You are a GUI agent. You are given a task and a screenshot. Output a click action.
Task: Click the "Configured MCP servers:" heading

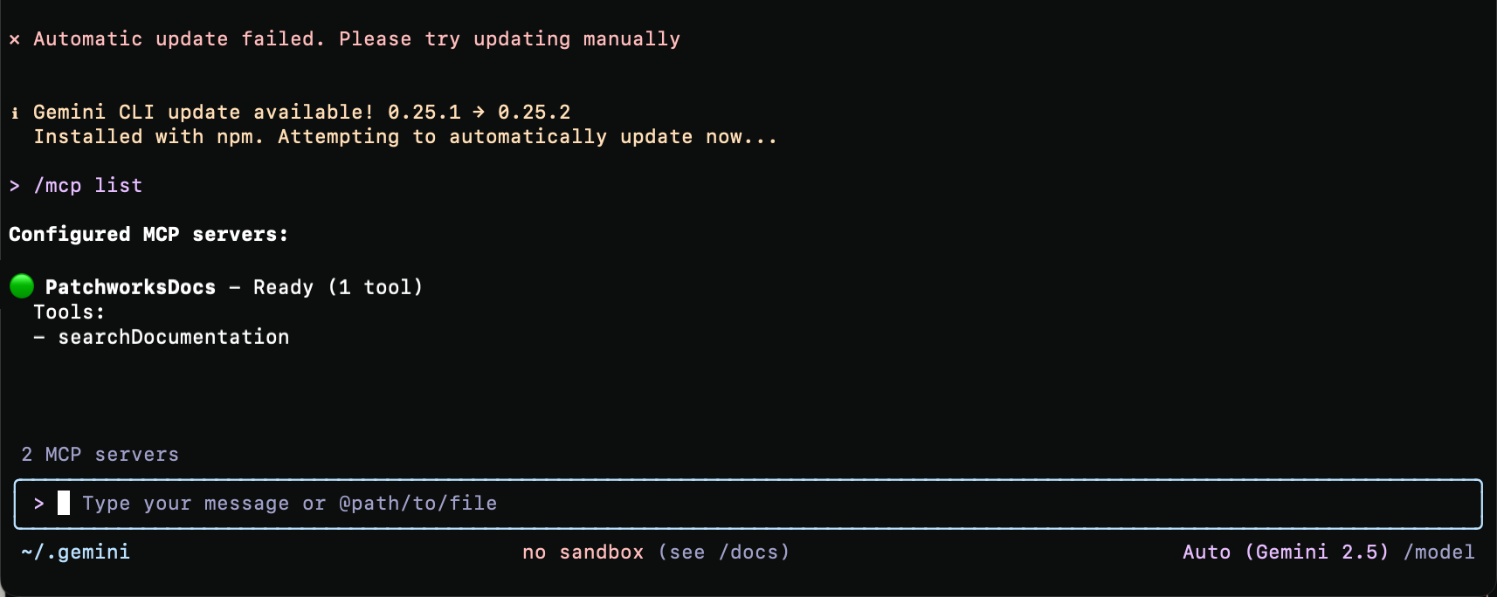coord(148,235)
